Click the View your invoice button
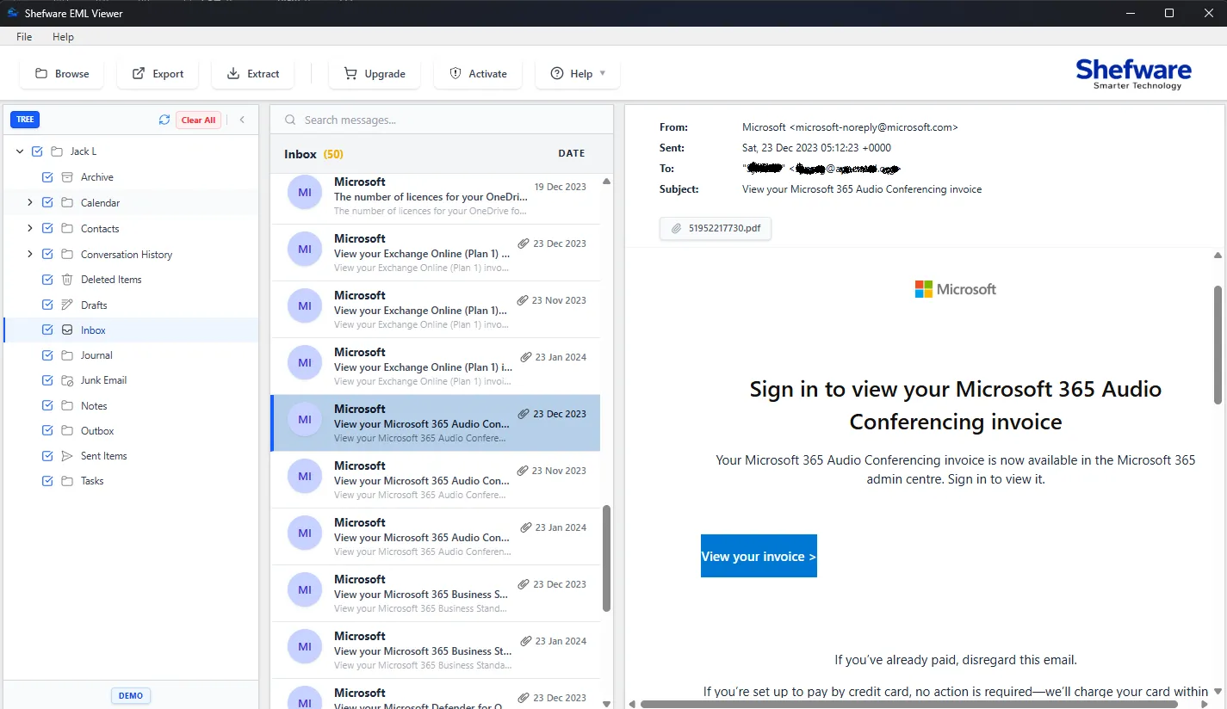Image resolution: width=1227 pixels, height=709 pixels. (759, 557)
